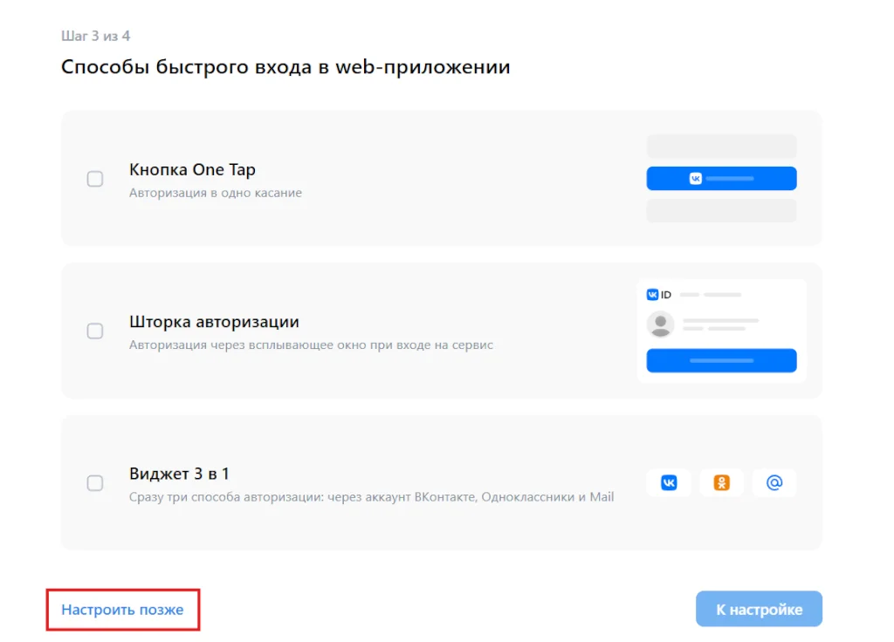Click the Шторка авторизации description text

[x=311, y=345]
